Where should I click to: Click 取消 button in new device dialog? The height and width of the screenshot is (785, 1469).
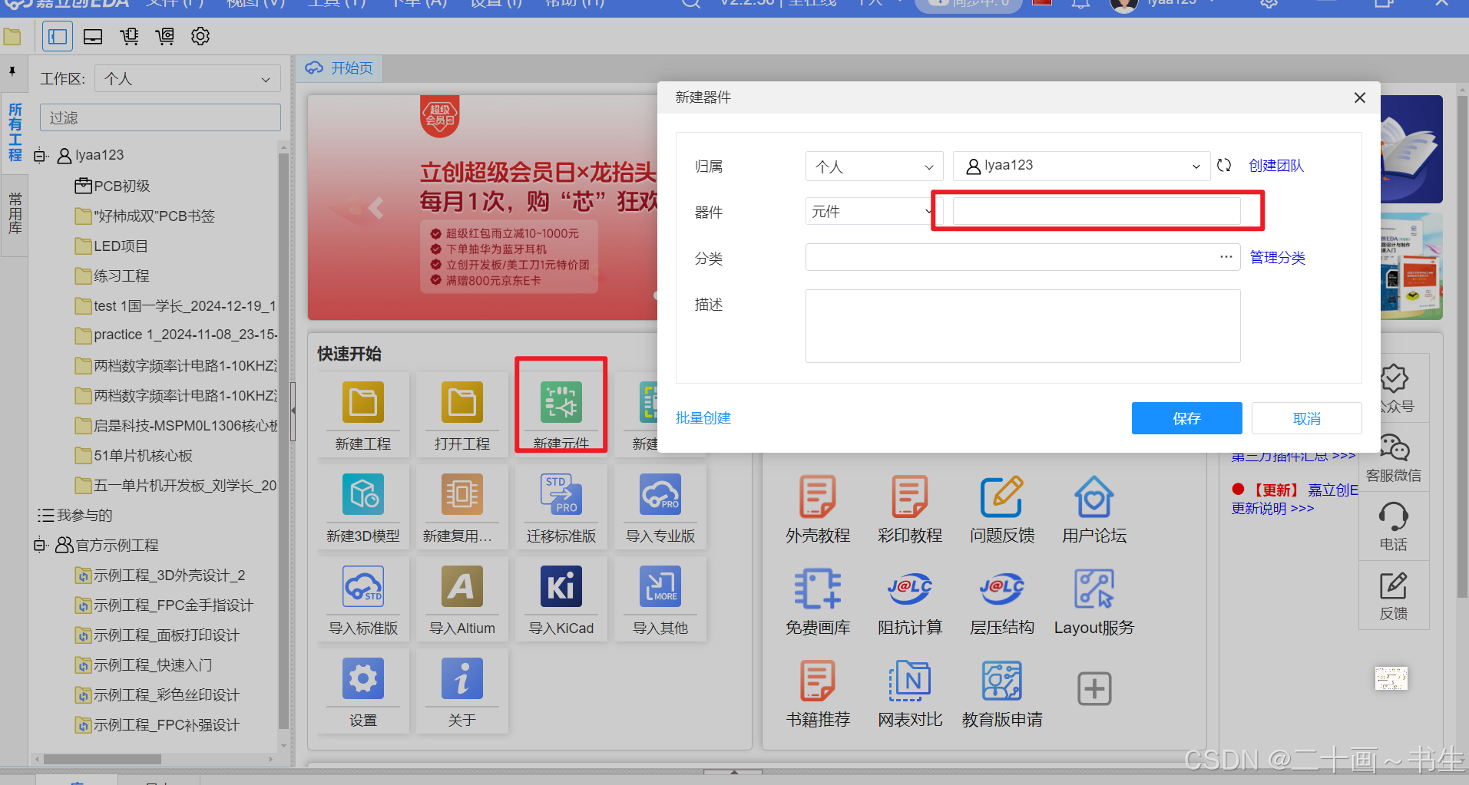click(1306, 418)
